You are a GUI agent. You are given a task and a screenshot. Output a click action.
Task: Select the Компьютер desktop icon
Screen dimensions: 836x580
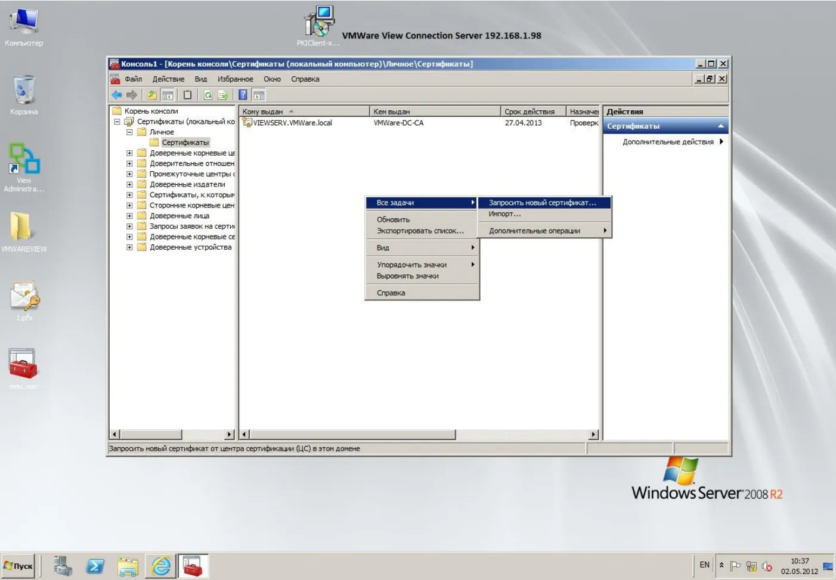click(x=24, y=27)
